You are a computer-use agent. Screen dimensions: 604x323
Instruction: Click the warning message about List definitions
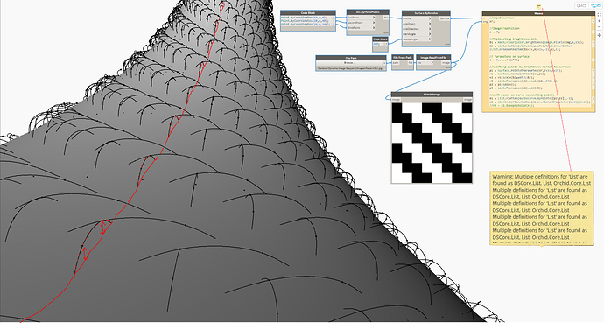(542, 207)
